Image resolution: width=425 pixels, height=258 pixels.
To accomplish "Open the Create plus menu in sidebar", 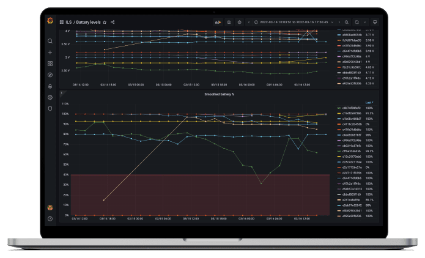I will coord(50,53).
